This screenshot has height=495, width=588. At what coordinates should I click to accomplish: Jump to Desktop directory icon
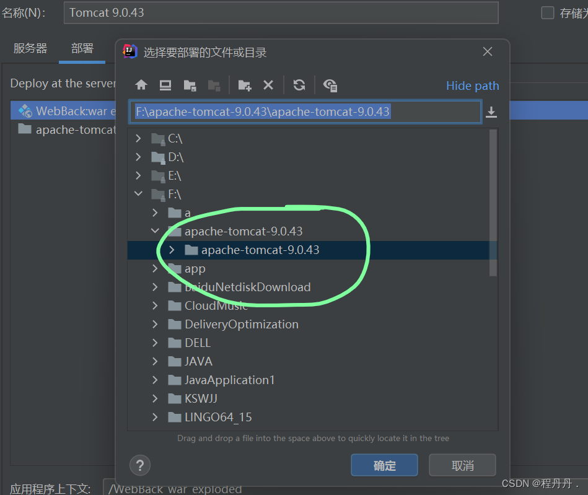(x=165, y=85)
